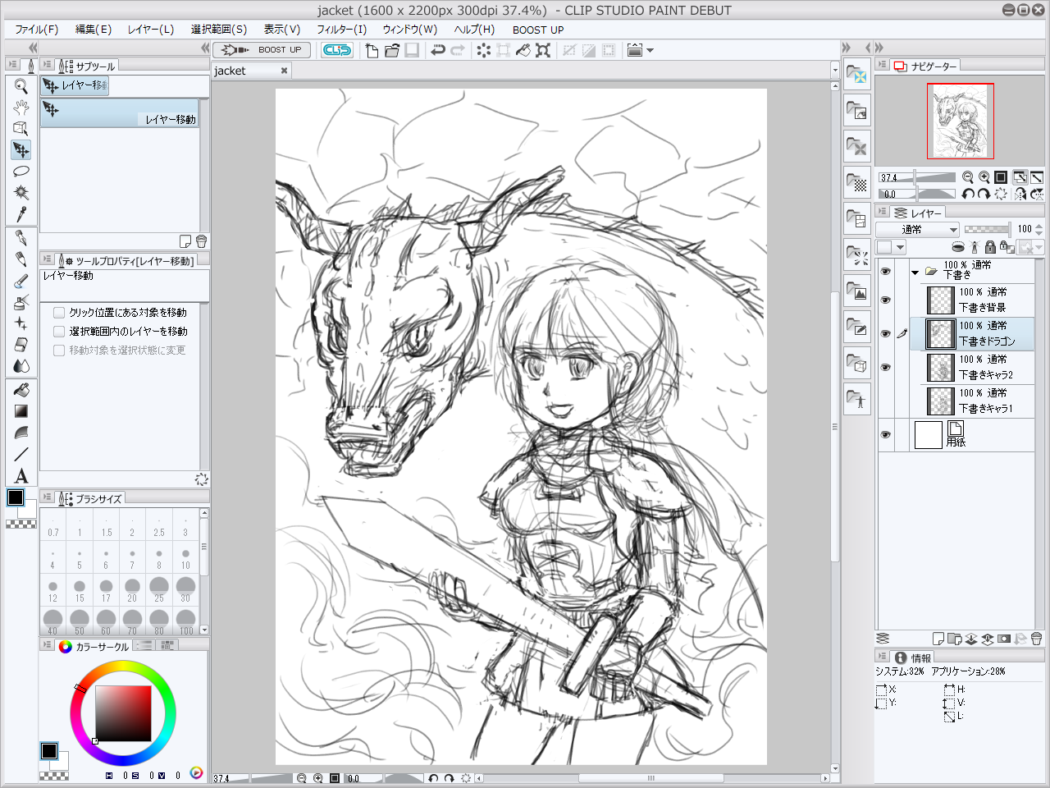The width and height of the screenshot is (1050, 788).
Task: Open the pose material folder icon
Action: pyautogui.click(x=857, y=398)
